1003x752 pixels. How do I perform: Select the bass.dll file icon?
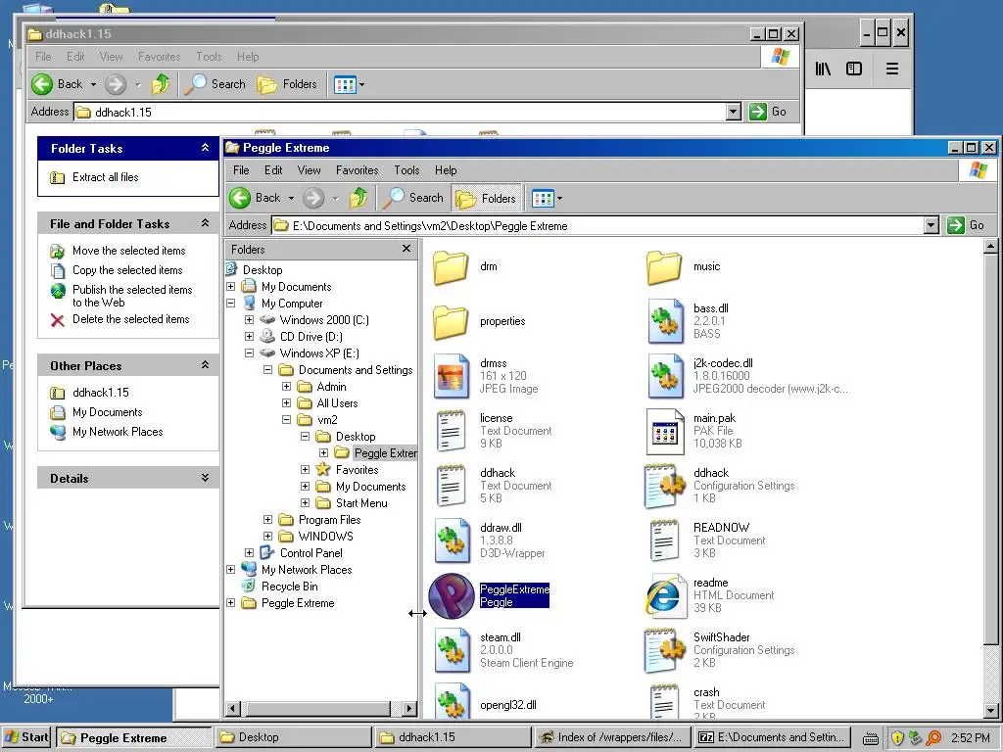[x=665, y=321]
